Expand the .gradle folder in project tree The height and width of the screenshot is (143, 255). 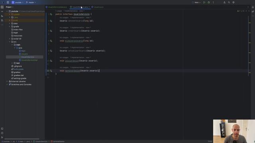coord(10,14)
